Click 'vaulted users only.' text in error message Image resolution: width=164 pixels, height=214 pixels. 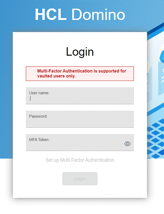coord(56,76)
